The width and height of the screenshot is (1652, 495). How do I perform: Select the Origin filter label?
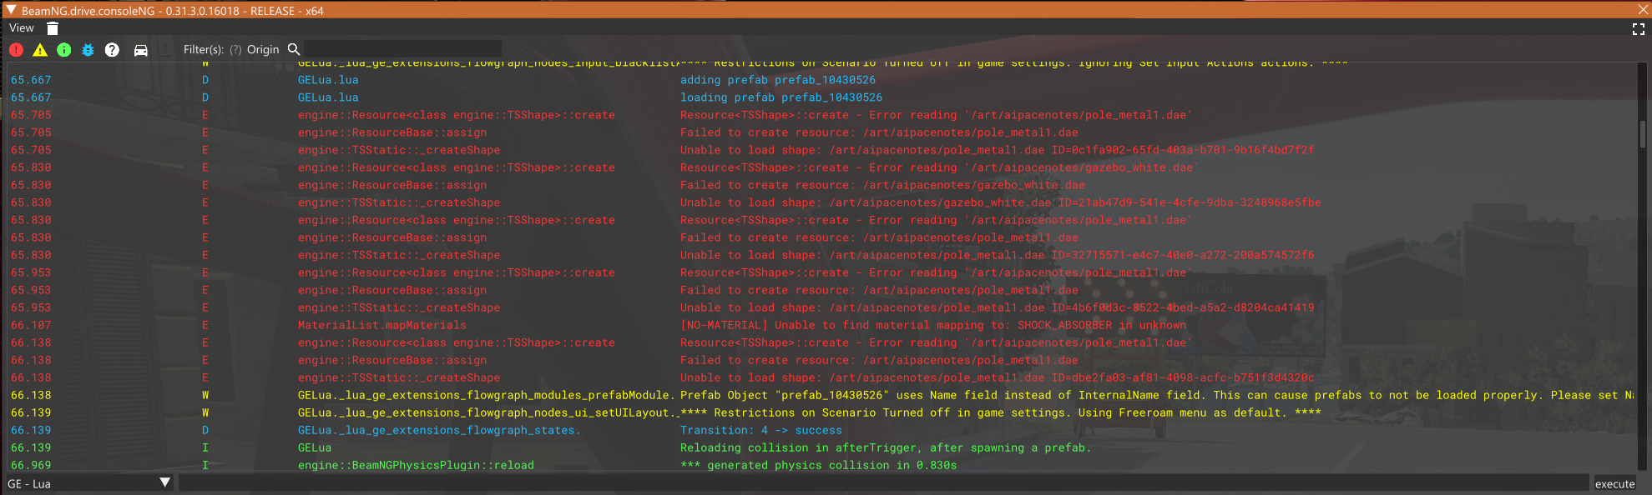(x=263, y=50)
